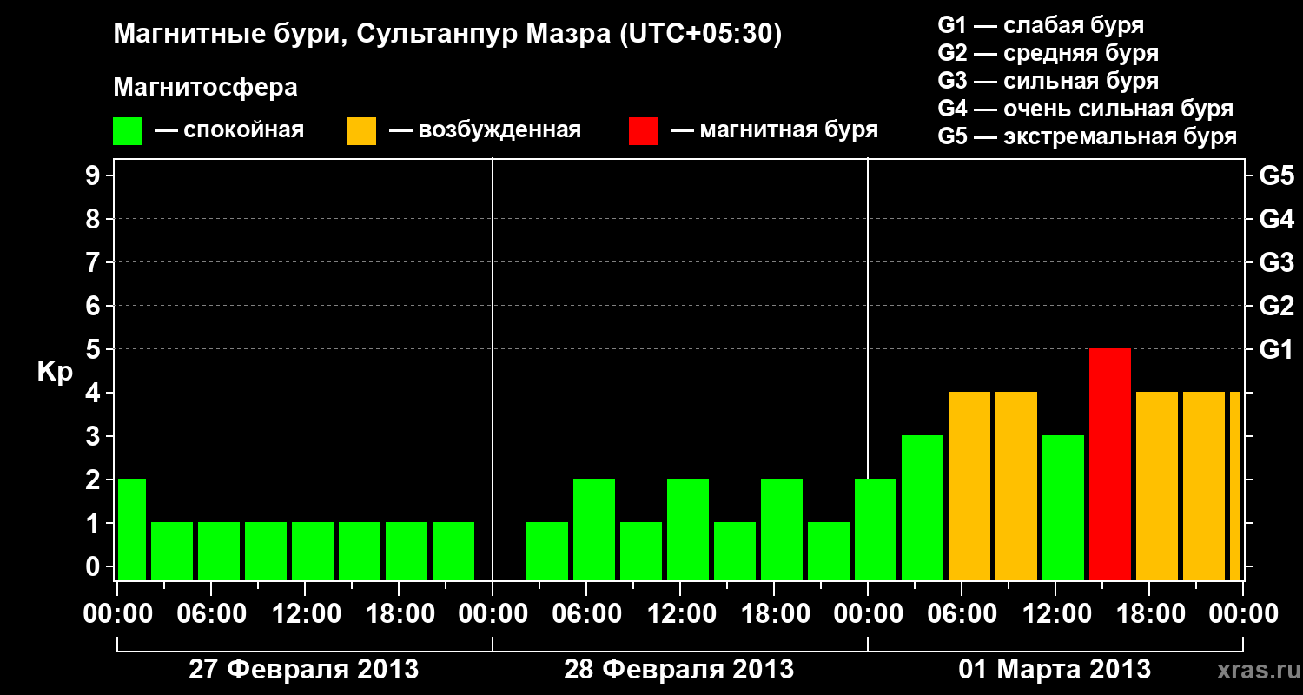Click 'G3 — сильная буря' legend line
Image resolution: width=1303 pixels, height=695 pixels.
click(x=1048, y=81)
